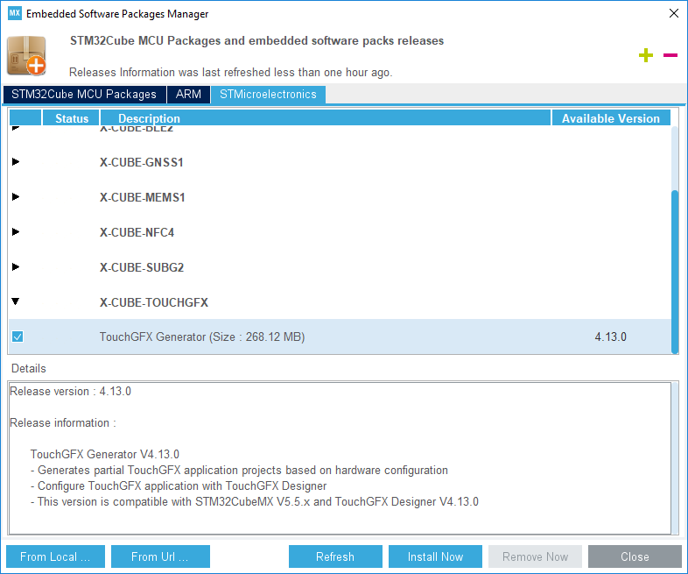Open the From Local package dialog

pos(55,556)
